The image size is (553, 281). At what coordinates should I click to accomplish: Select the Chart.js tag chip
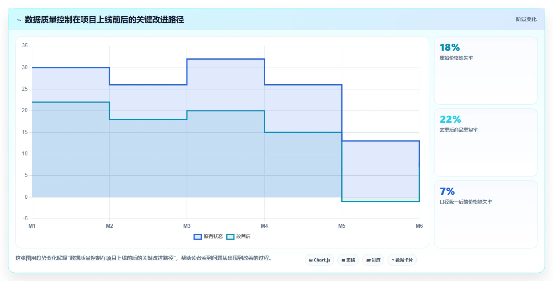[319, 260]
